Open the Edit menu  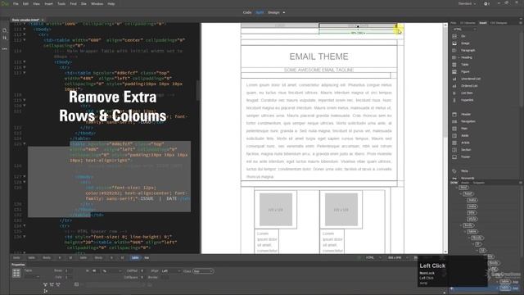[25, 3]
